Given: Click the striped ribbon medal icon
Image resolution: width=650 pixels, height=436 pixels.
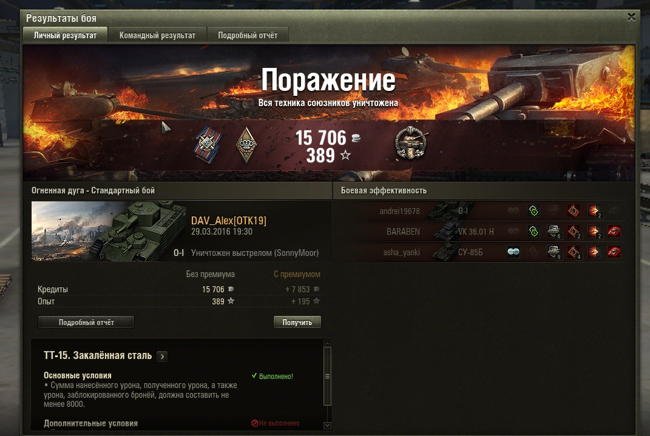Looking at the screenshot, I should click(208, 145).
